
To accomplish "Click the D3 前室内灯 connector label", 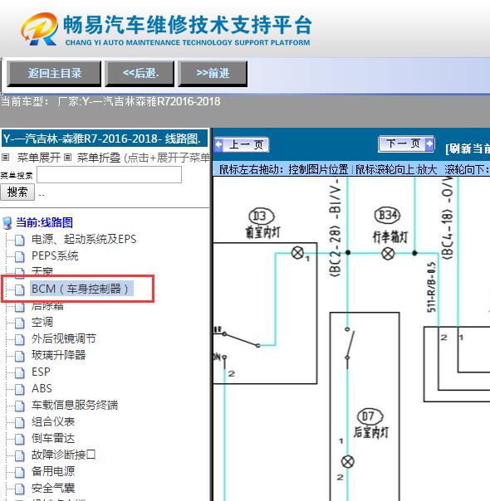I will pyautogui.click(x=262, y=224).
